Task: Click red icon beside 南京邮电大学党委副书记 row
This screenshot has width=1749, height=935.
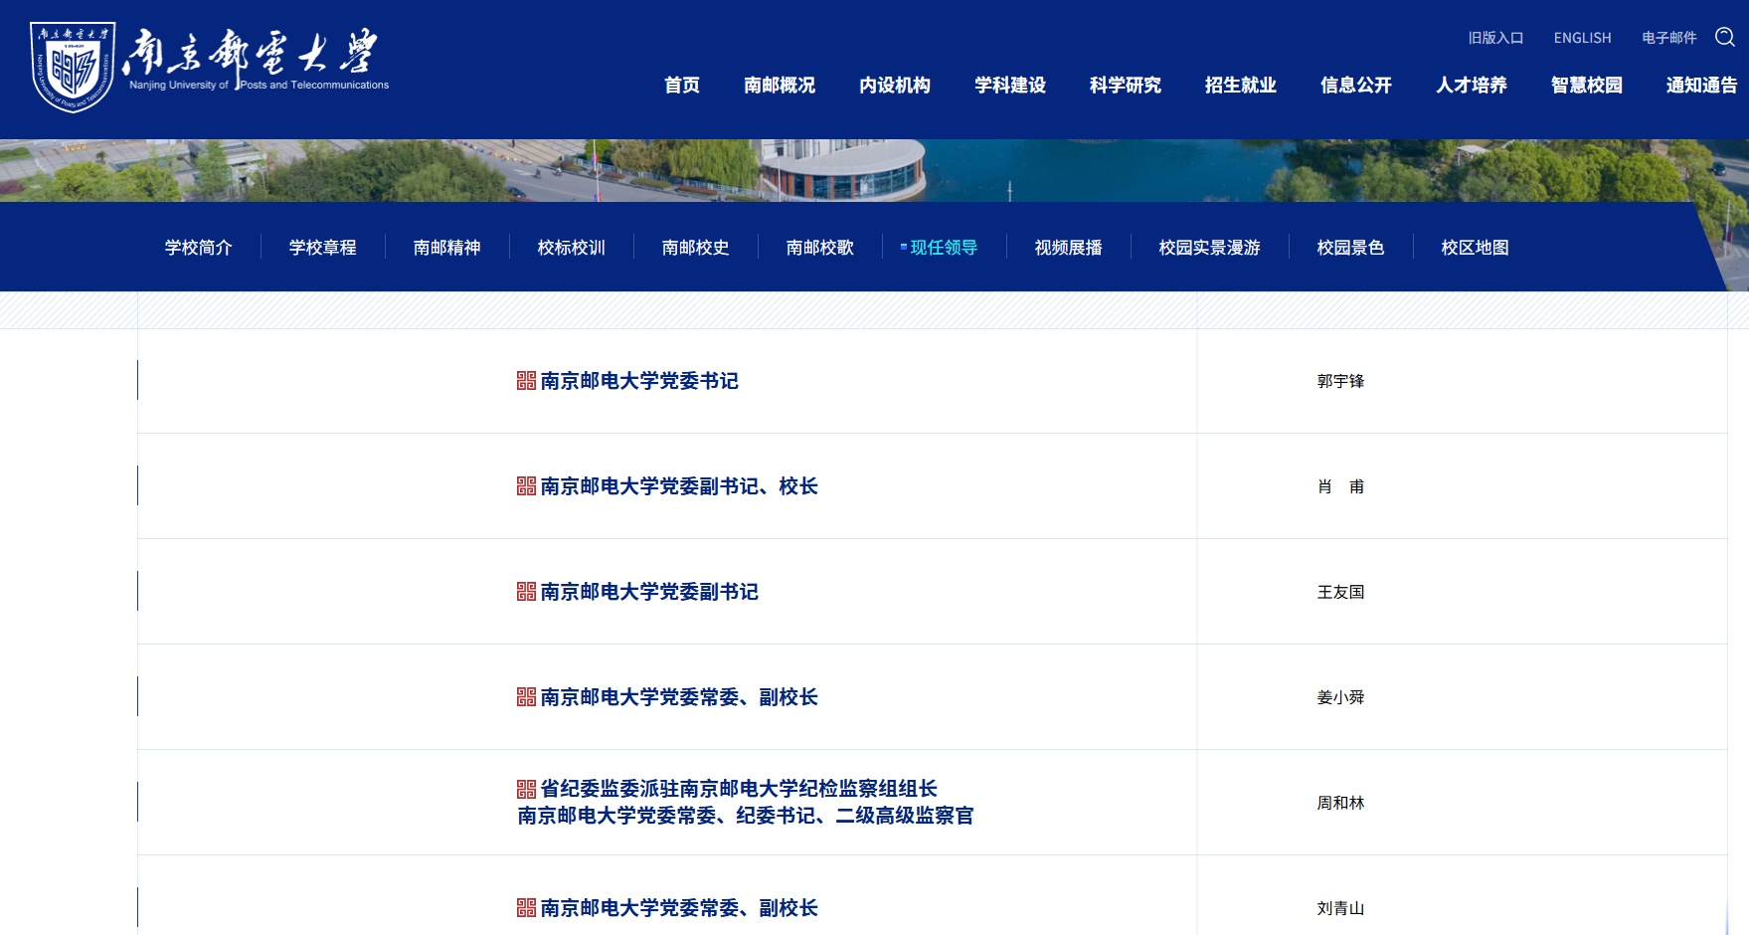Action: [x=526, y=592]
